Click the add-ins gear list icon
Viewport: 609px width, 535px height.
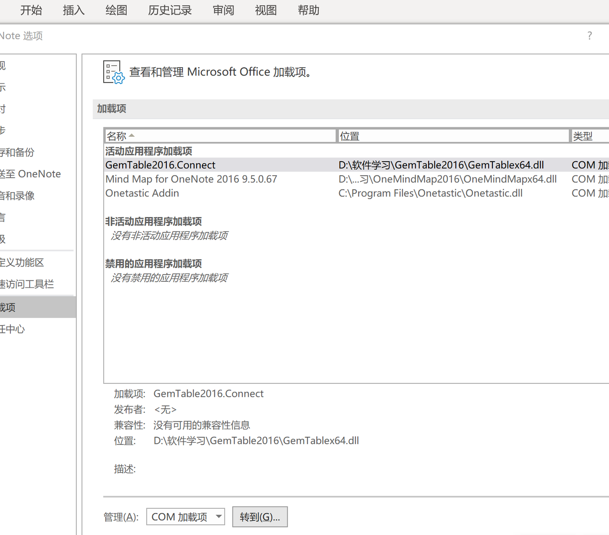pyautogui.click(x=114, y=72)
